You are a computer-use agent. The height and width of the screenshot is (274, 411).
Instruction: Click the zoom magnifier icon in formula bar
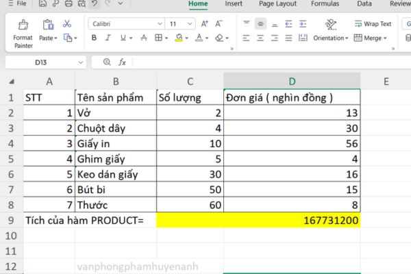pos(107,62)
